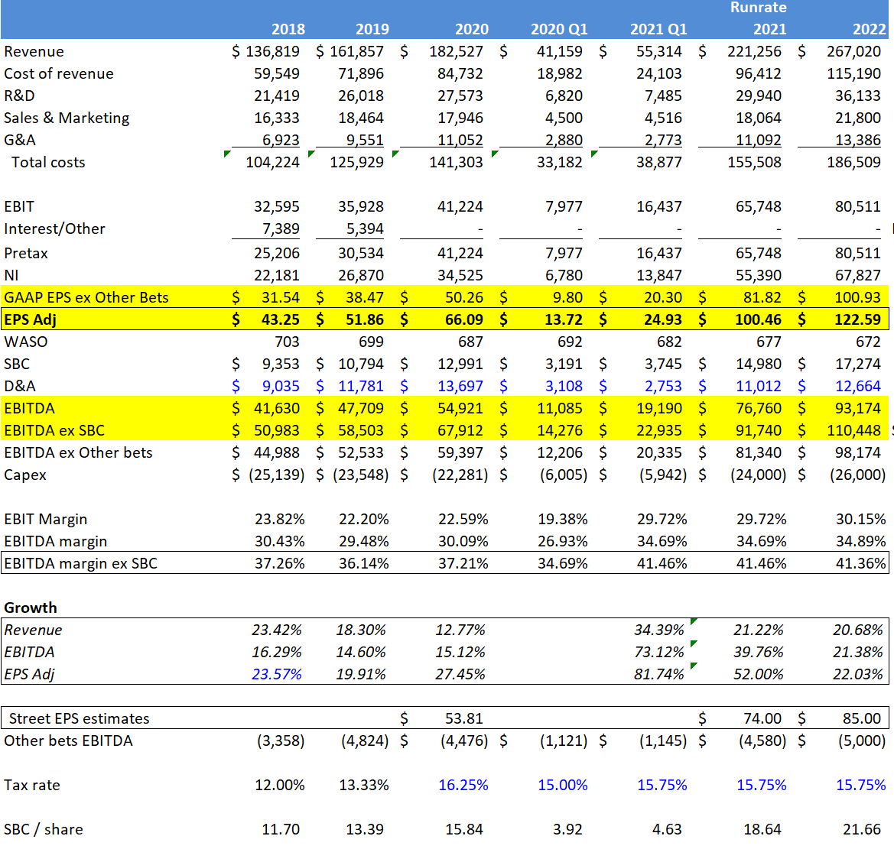Select the 2018 Revenue value cell
894x862 pixels.
268,51
